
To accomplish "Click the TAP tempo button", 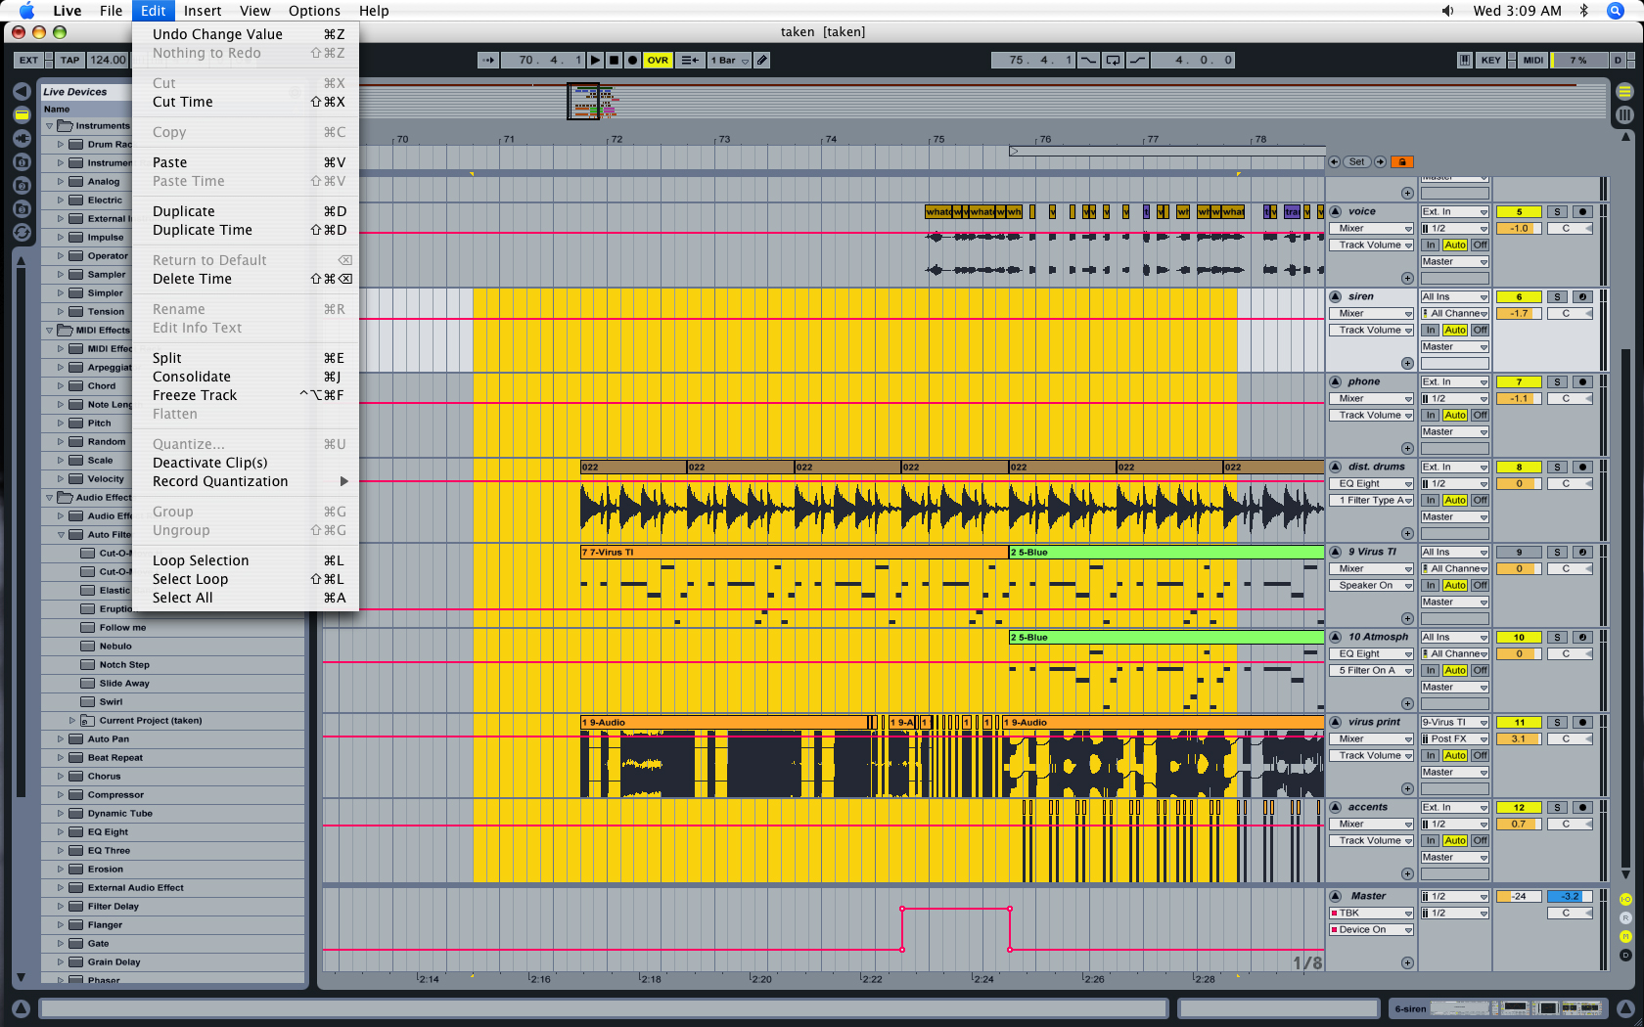I will 69,60.
